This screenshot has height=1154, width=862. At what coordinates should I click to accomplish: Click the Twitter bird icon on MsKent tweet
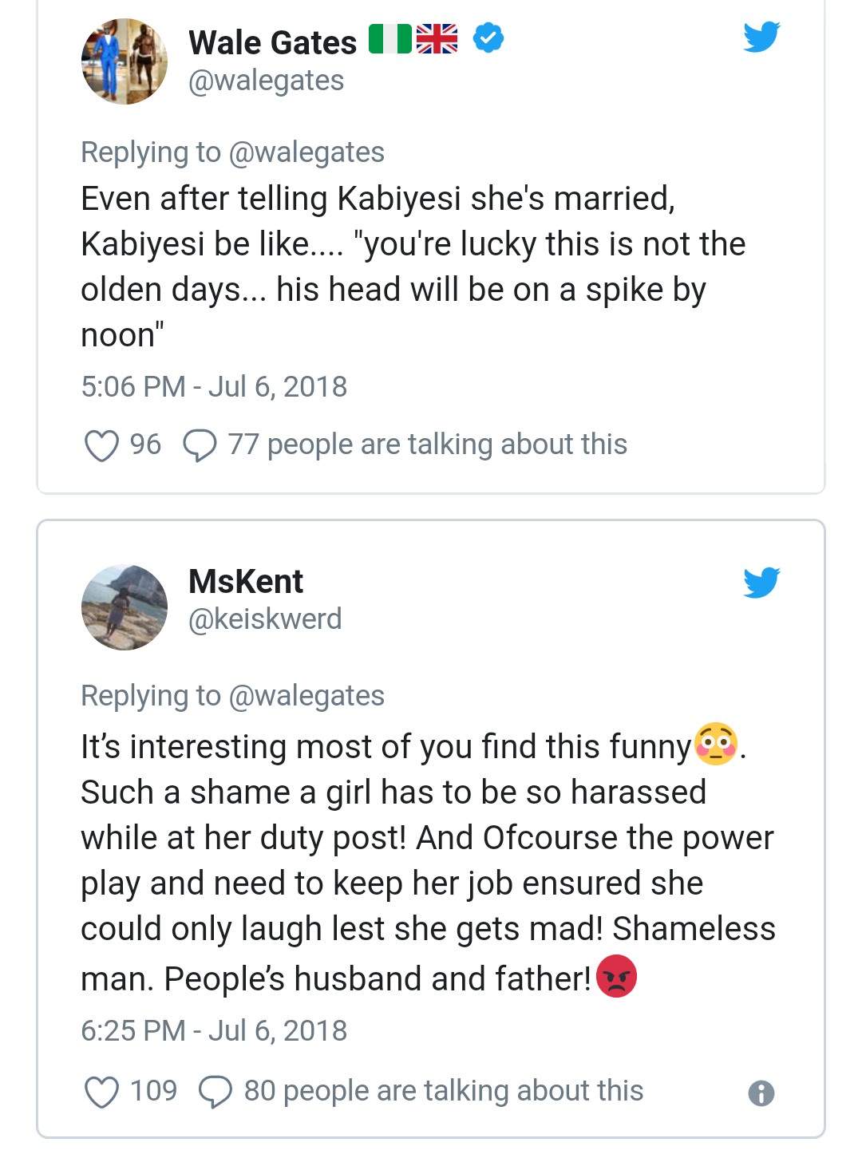[x=761, y=583]
